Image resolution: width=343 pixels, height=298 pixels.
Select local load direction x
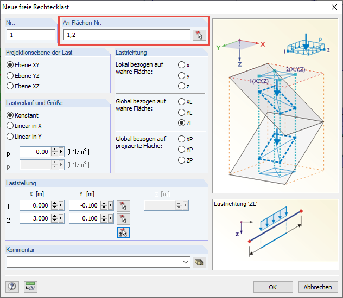pos(184,65)
